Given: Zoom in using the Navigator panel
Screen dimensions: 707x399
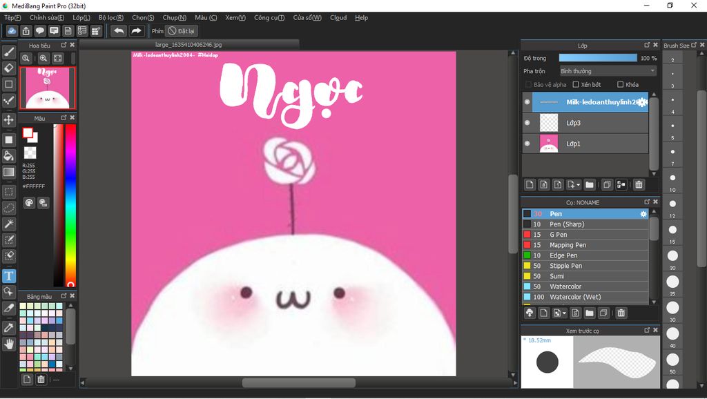Looking at the screenshot, I should 43,58.
